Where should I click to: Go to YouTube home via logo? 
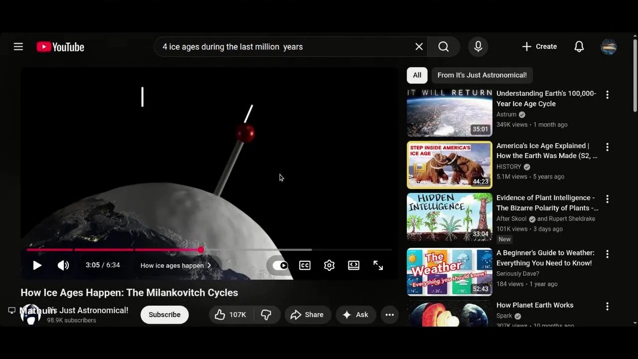point(60,47)
